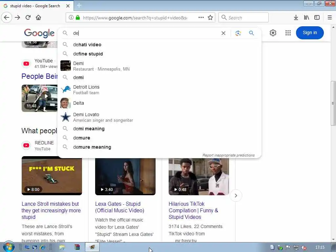Select the 'stupid video - Google Search' tab
The width and height of the screenshot is (336, 252).
36,6
